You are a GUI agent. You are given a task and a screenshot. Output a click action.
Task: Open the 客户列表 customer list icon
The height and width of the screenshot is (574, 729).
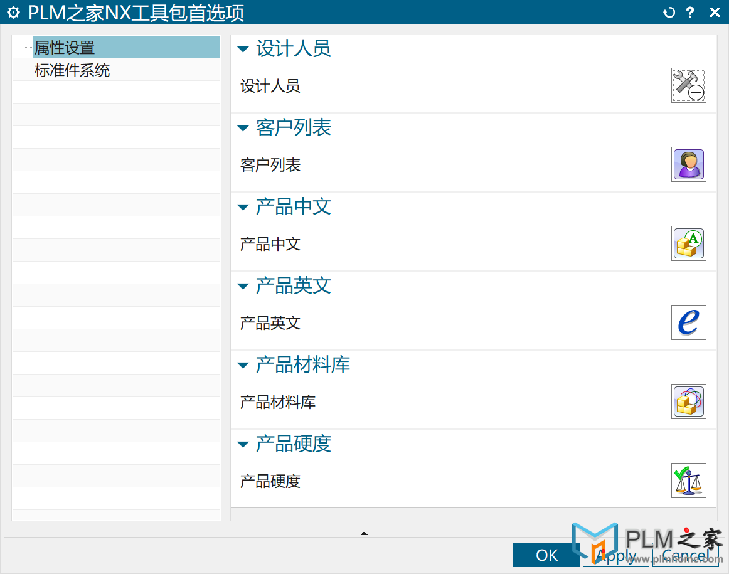[x=689, y=164]
